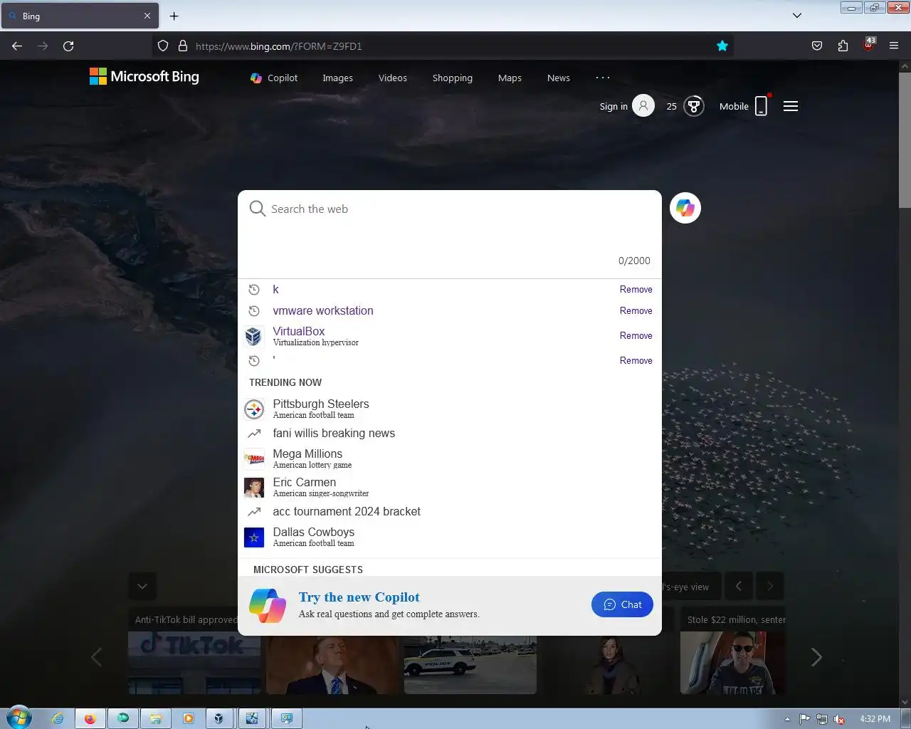Reload the current page
This screenshot has height=729, width=911.
click(68, 46)
